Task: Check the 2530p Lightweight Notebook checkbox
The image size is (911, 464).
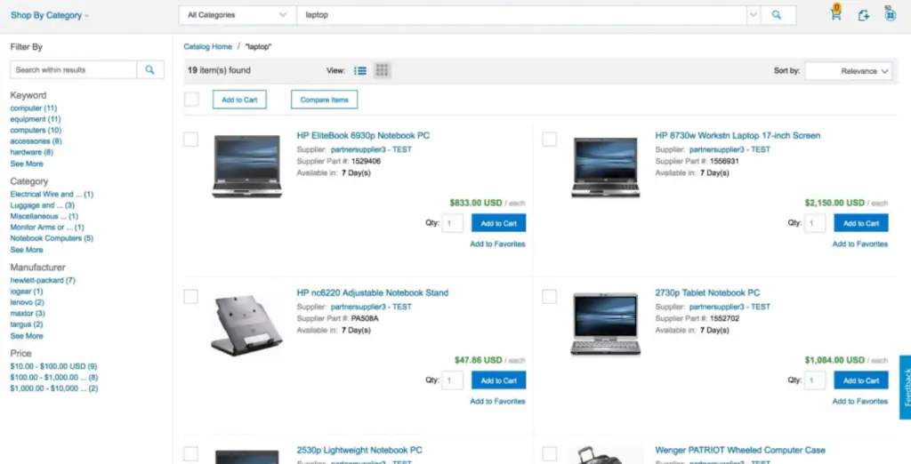Action: pos(191,454)
